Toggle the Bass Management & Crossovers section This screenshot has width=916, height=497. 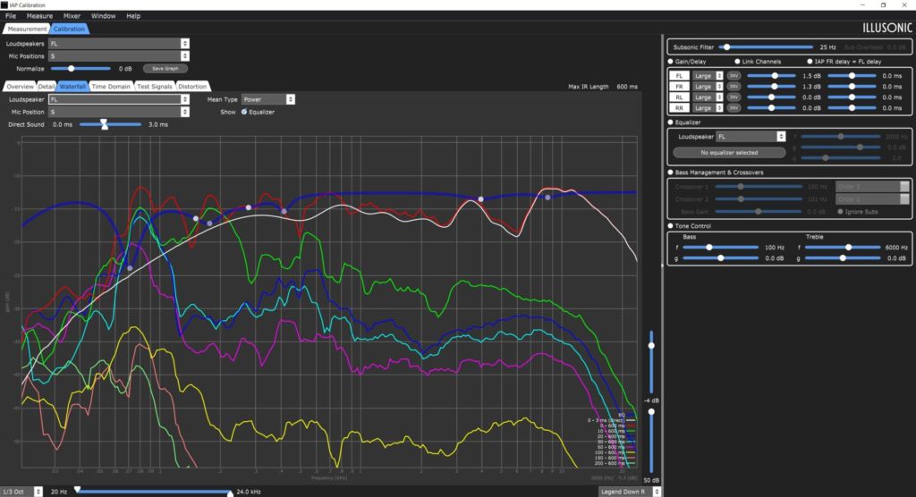click(671, 173)
